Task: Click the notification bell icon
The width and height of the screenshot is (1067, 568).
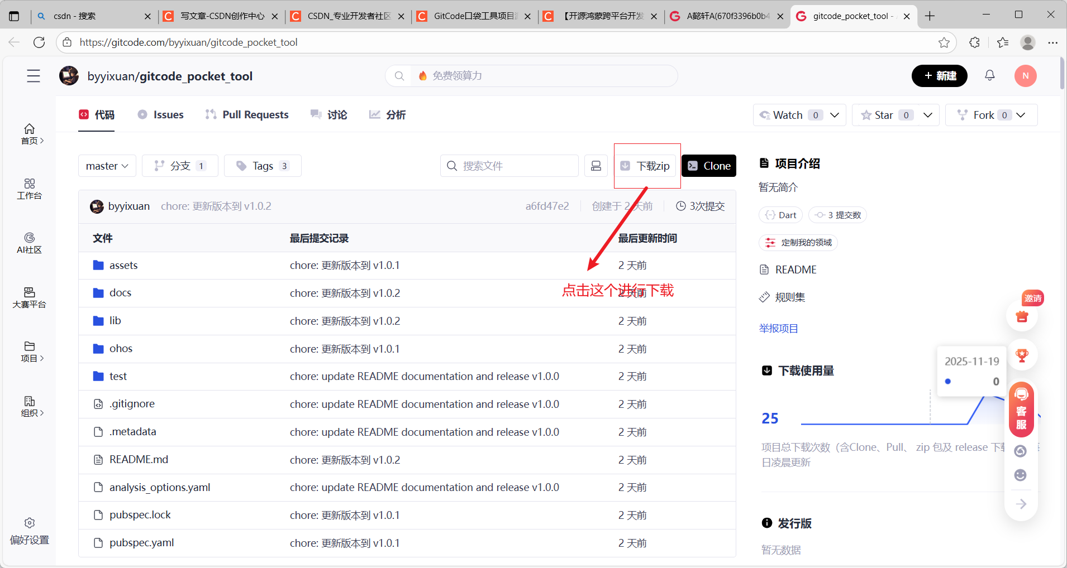Action: pos(990,75)
